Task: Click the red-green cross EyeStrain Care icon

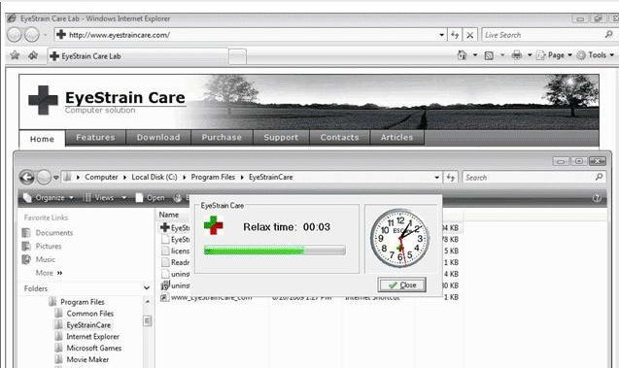Action: (214, 225)
